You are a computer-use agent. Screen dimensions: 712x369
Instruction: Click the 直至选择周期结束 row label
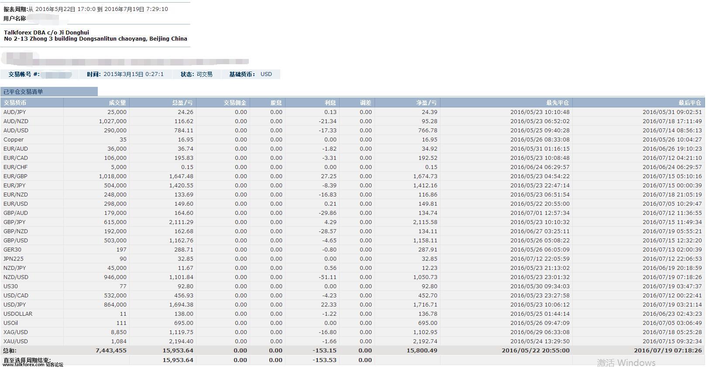27,360
